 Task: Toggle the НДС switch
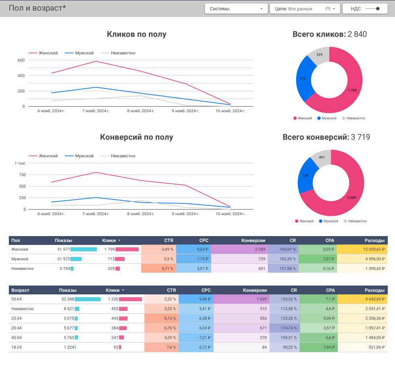[x=373, y=8]
